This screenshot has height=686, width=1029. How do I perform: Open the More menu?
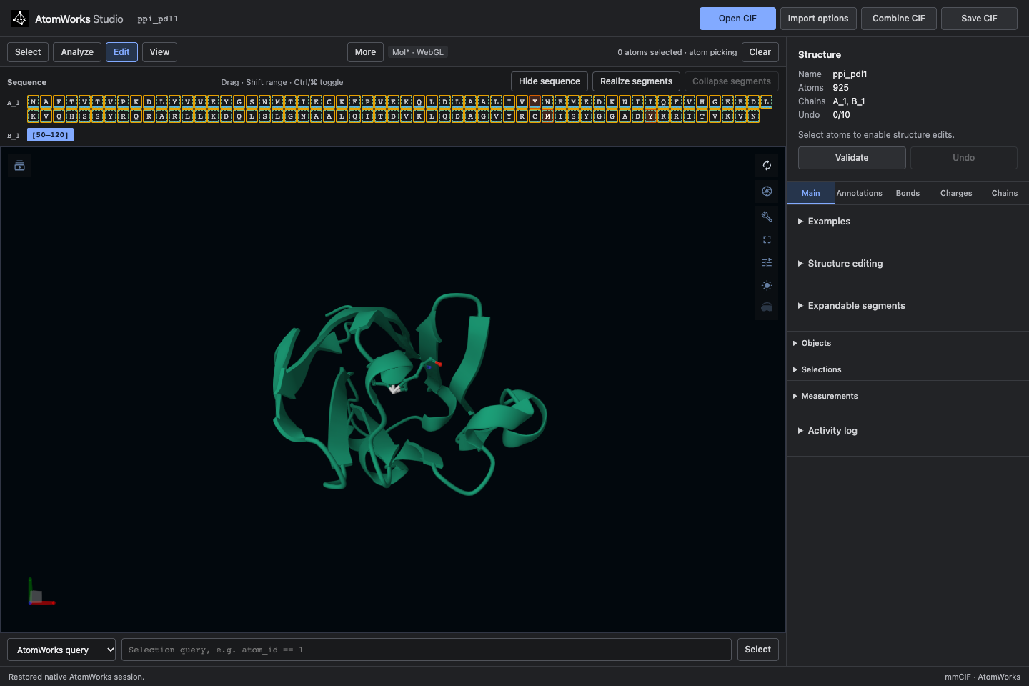(x=365, y=52)
